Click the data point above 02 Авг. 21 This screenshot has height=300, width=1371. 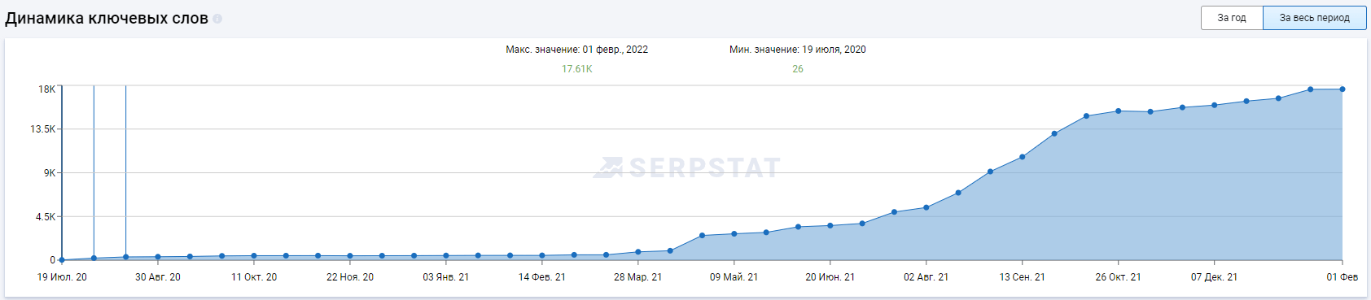926,208
